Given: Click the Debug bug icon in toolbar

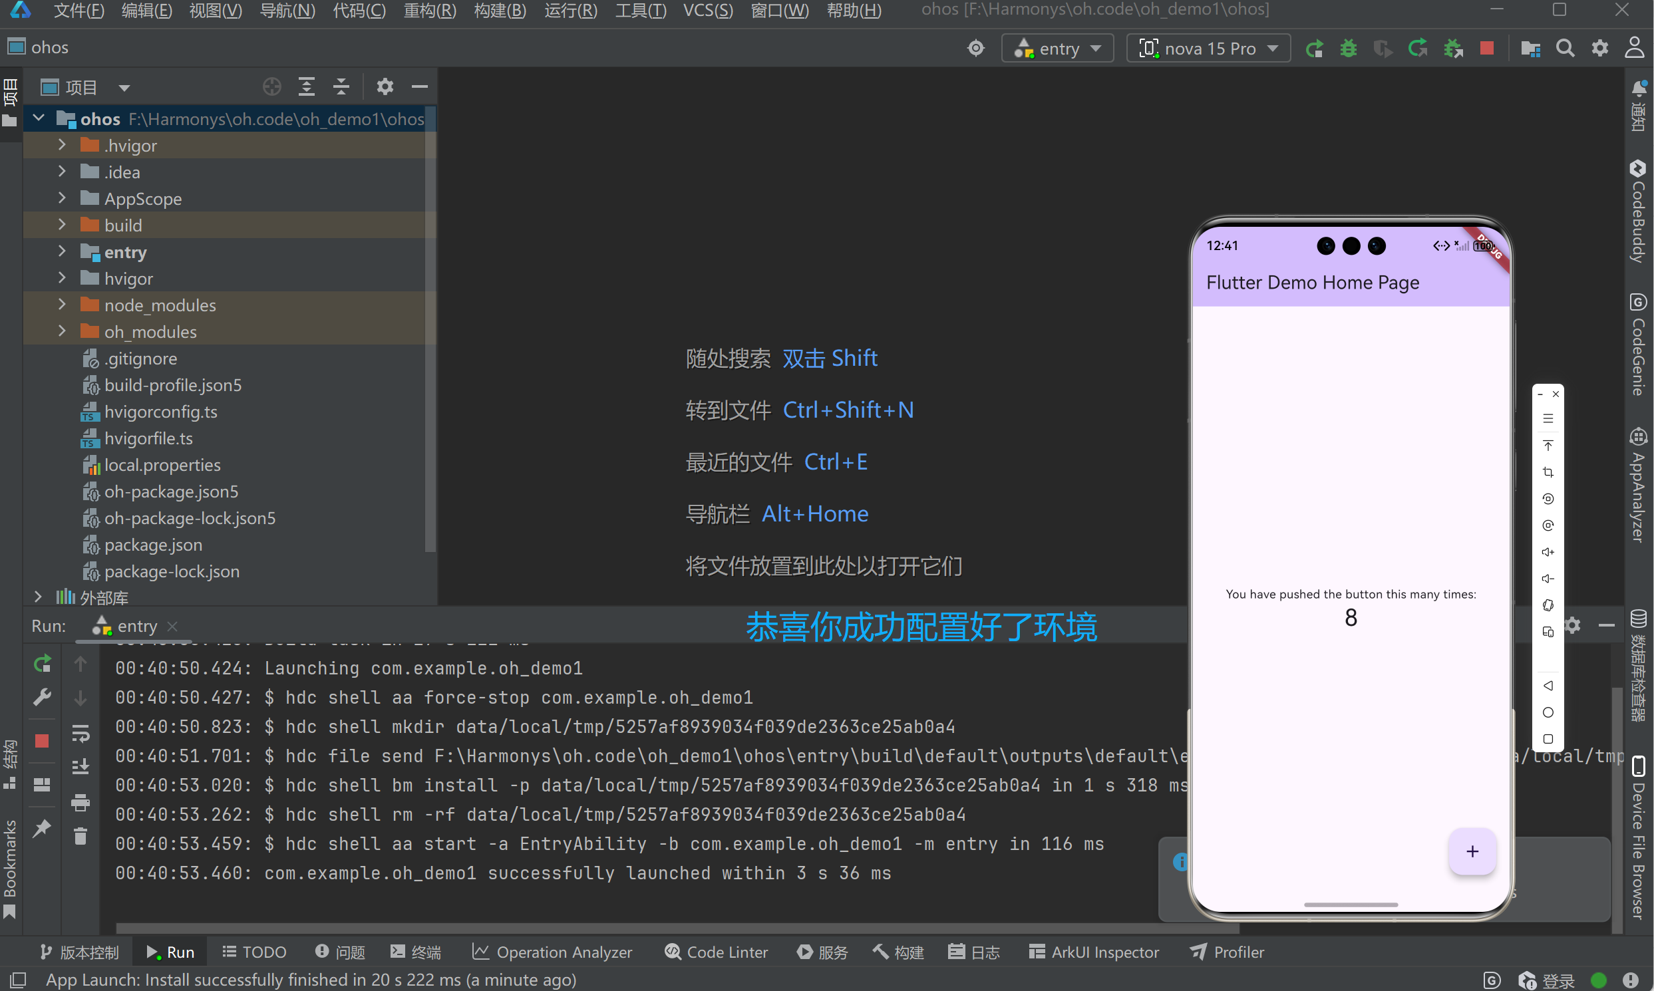Looking at the screenshot, I should (x=1348, y=49).
